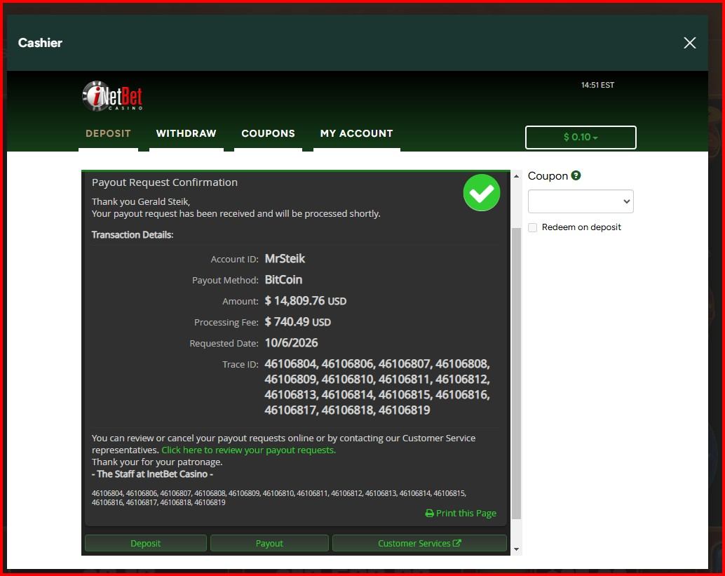Open the Coupon dropdown

581,201
